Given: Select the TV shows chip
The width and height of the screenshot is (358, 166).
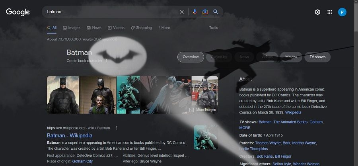Looking at the screenshot, I should click(x=317, y=57).
